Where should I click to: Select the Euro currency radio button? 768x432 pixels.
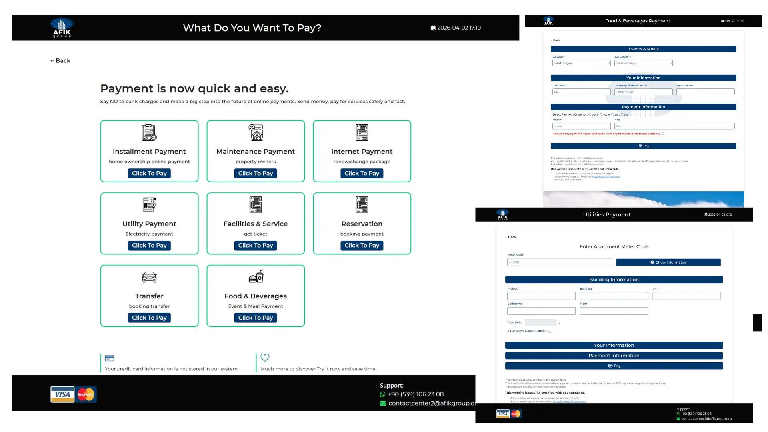coord(612,114)
